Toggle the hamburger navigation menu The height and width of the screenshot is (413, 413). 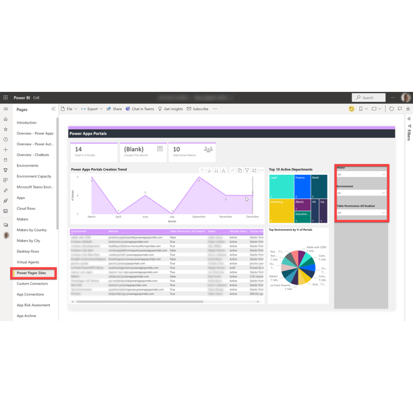tap(6, 109)
